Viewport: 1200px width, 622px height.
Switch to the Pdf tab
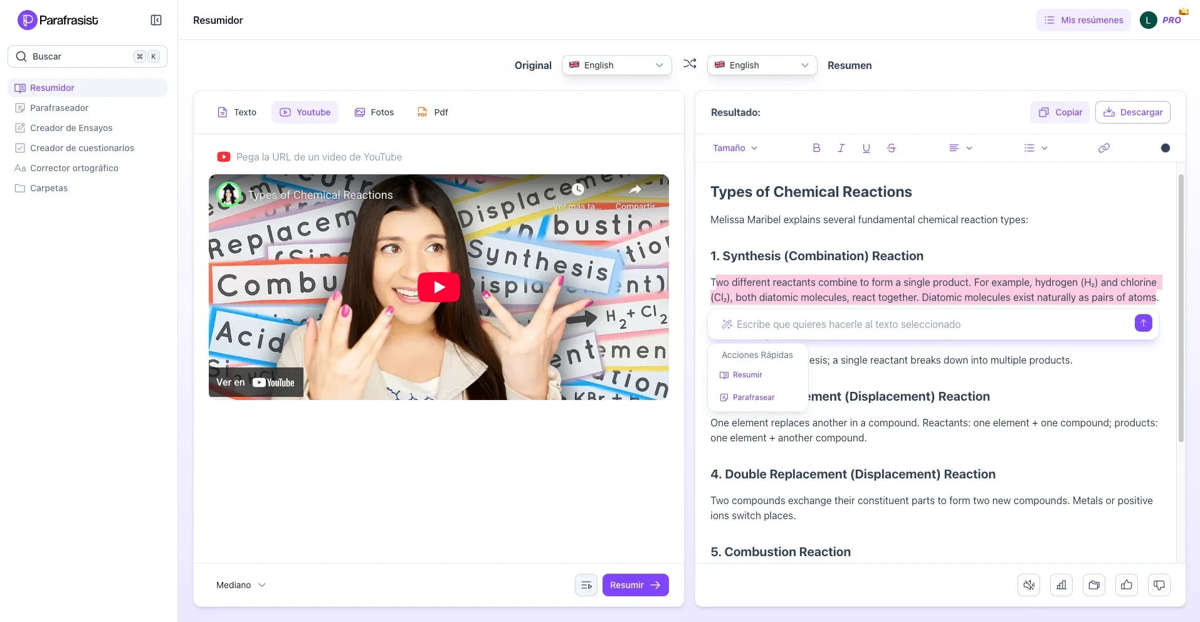coord(433,112)
